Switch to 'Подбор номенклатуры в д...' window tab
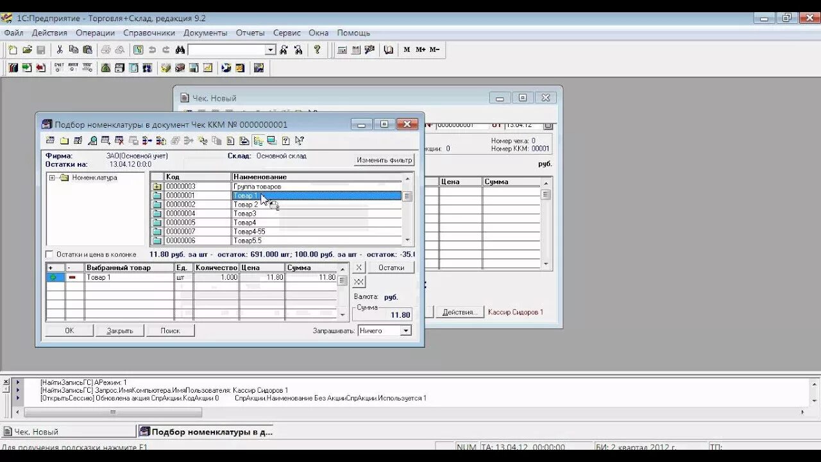Image resolution: width=821 pixels, height=462 pixels. pyautogui.click(x=206, y=432)
